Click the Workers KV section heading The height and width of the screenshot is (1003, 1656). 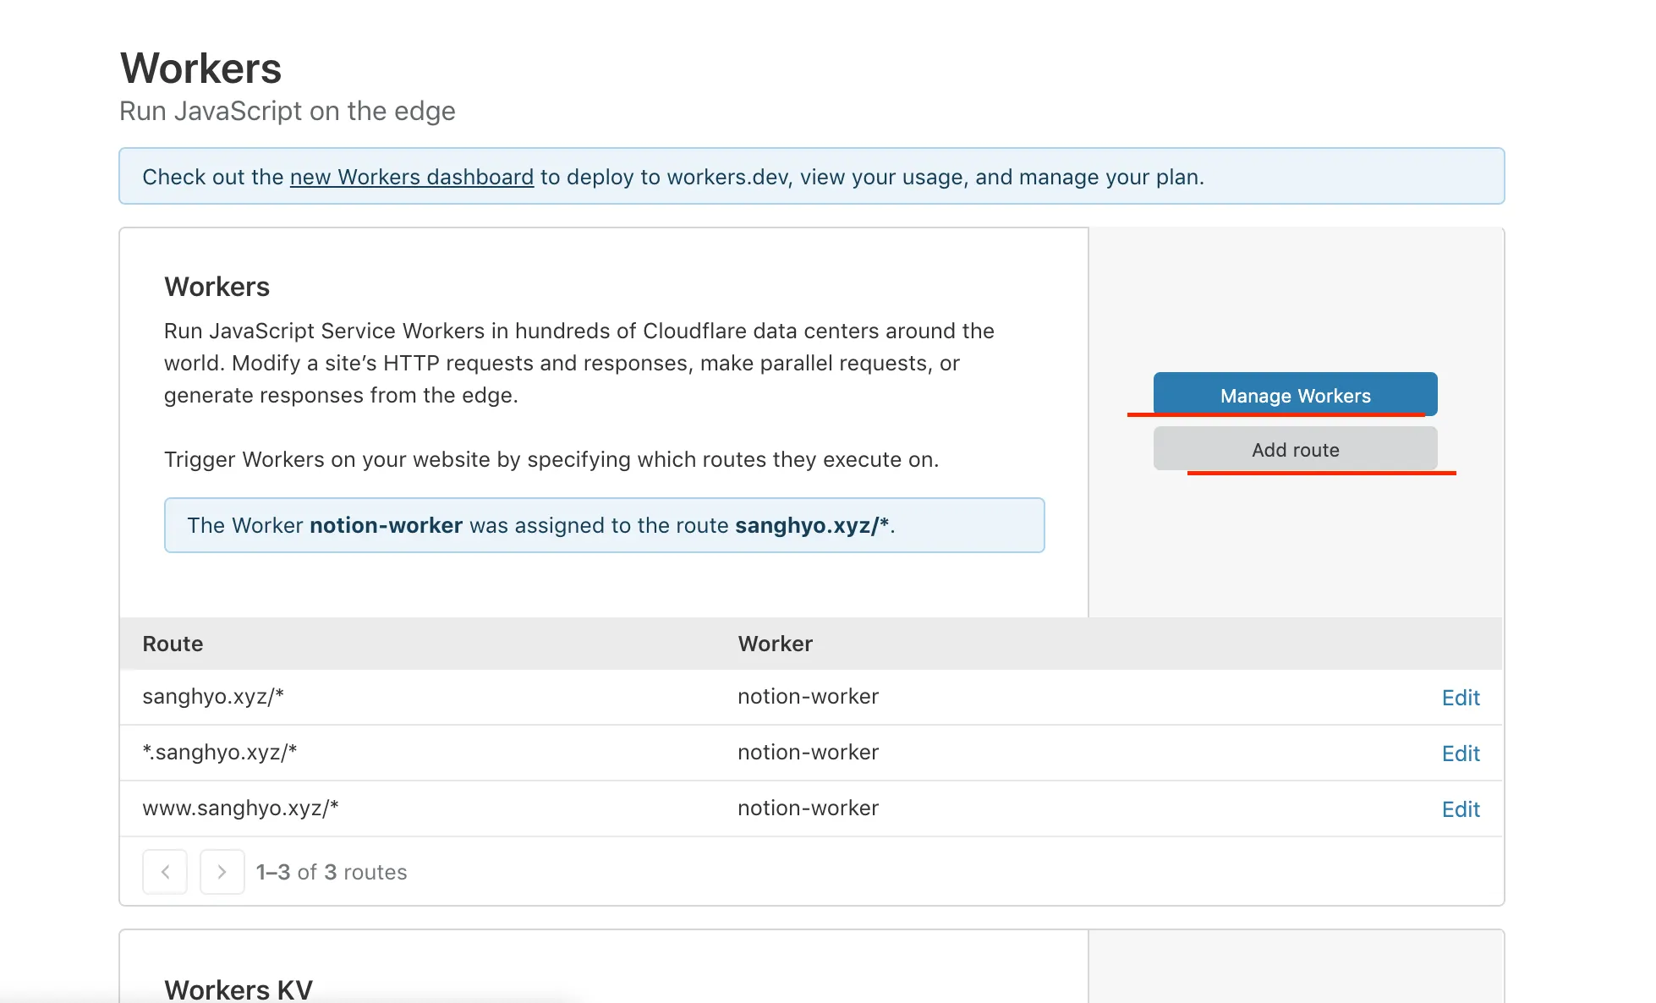(239, 989)
